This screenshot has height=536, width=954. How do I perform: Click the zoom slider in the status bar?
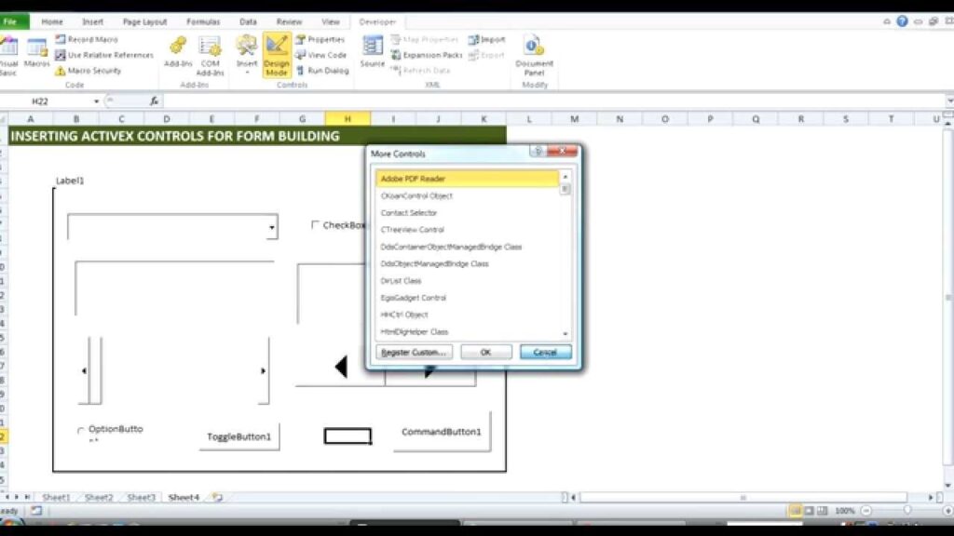(x=906, y=511)
